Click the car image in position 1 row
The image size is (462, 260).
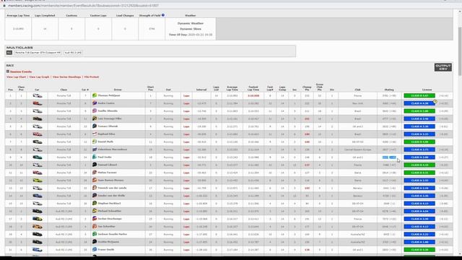[x=37, y=95]
